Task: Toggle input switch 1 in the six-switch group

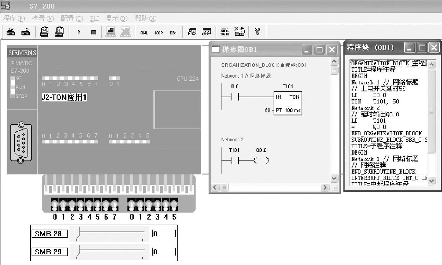Action: [x=140, y=205]
